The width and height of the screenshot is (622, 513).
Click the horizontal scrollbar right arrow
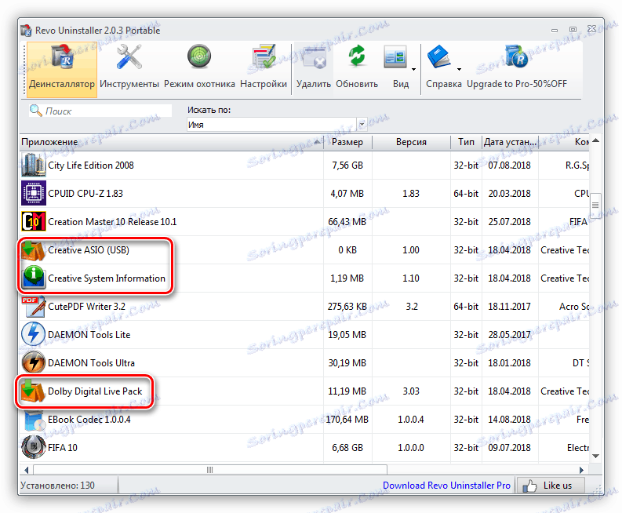tap(581, 470)
